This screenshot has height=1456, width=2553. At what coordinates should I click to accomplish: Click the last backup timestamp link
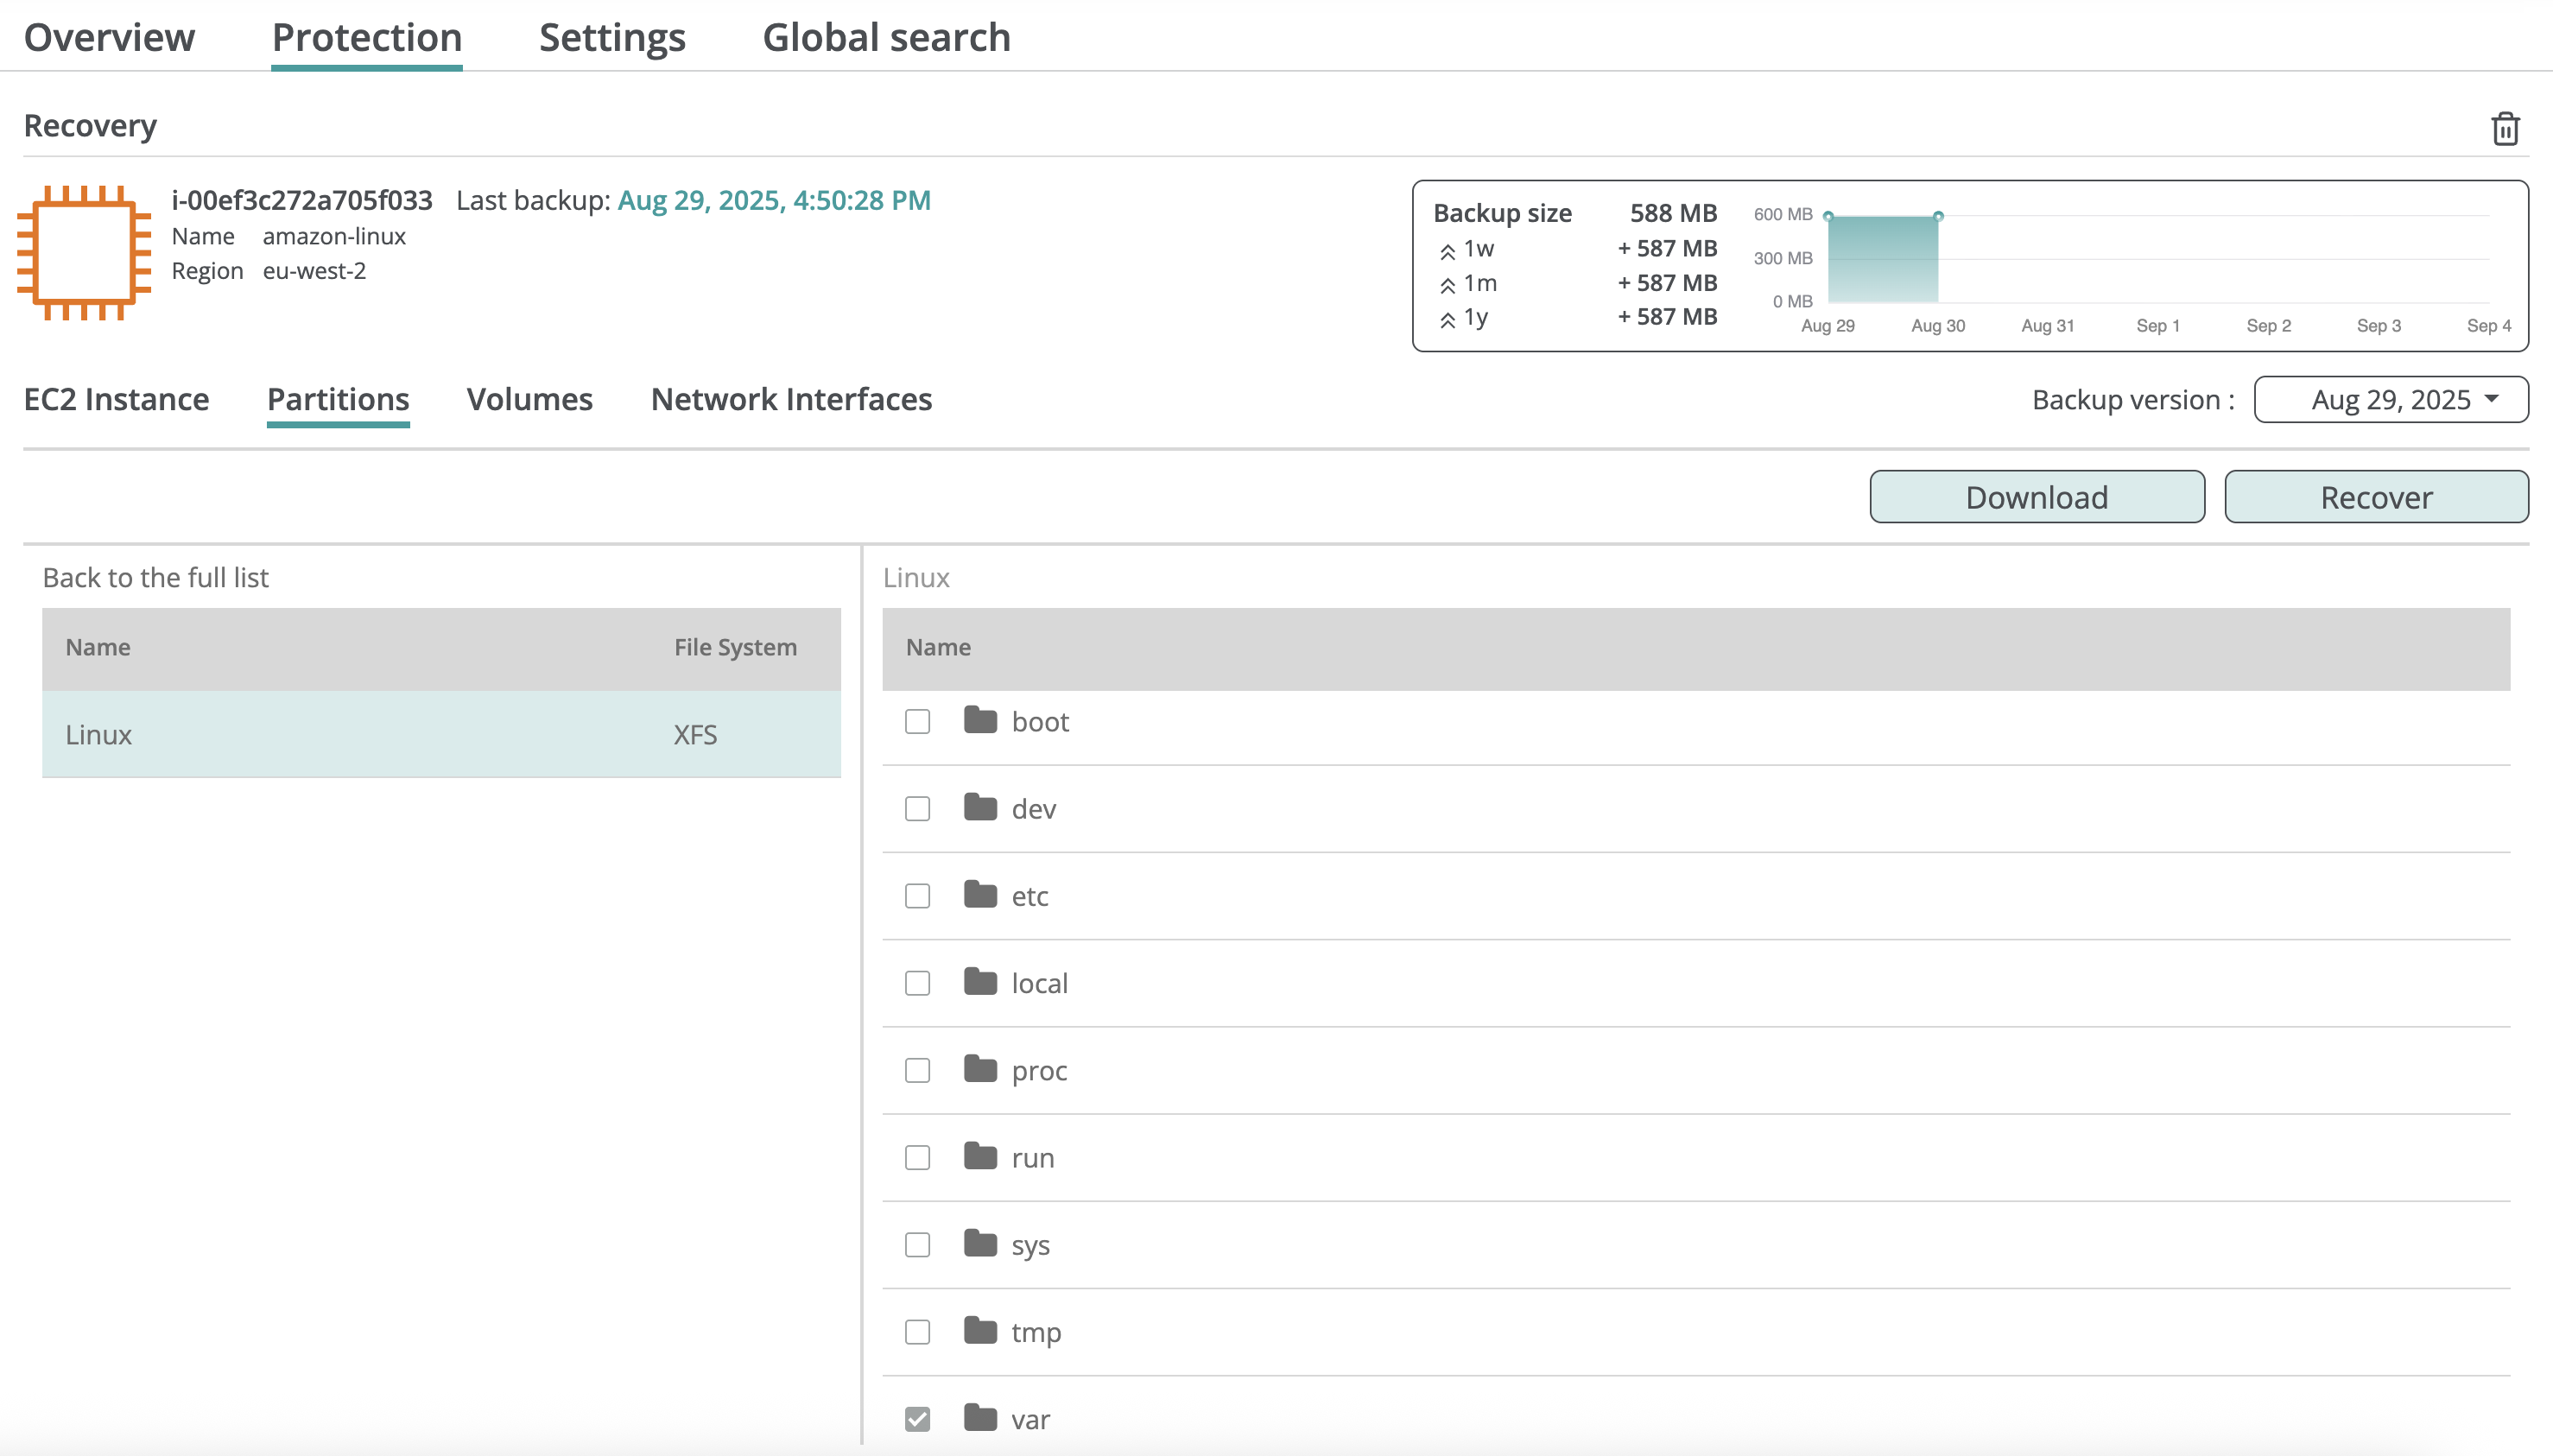point(773,200)
